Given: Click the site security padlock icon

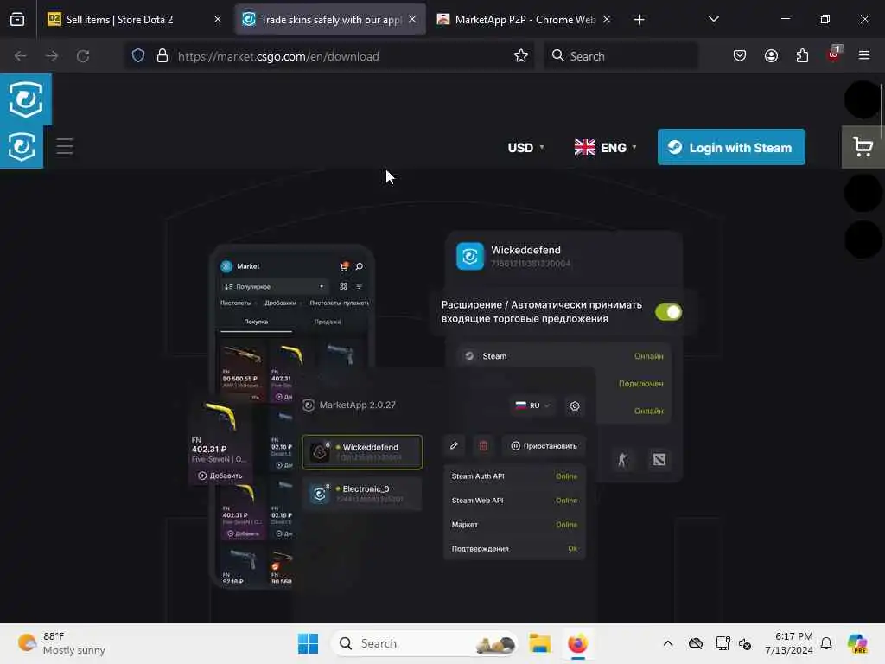Looking at the screenshot, I should 162,56.
